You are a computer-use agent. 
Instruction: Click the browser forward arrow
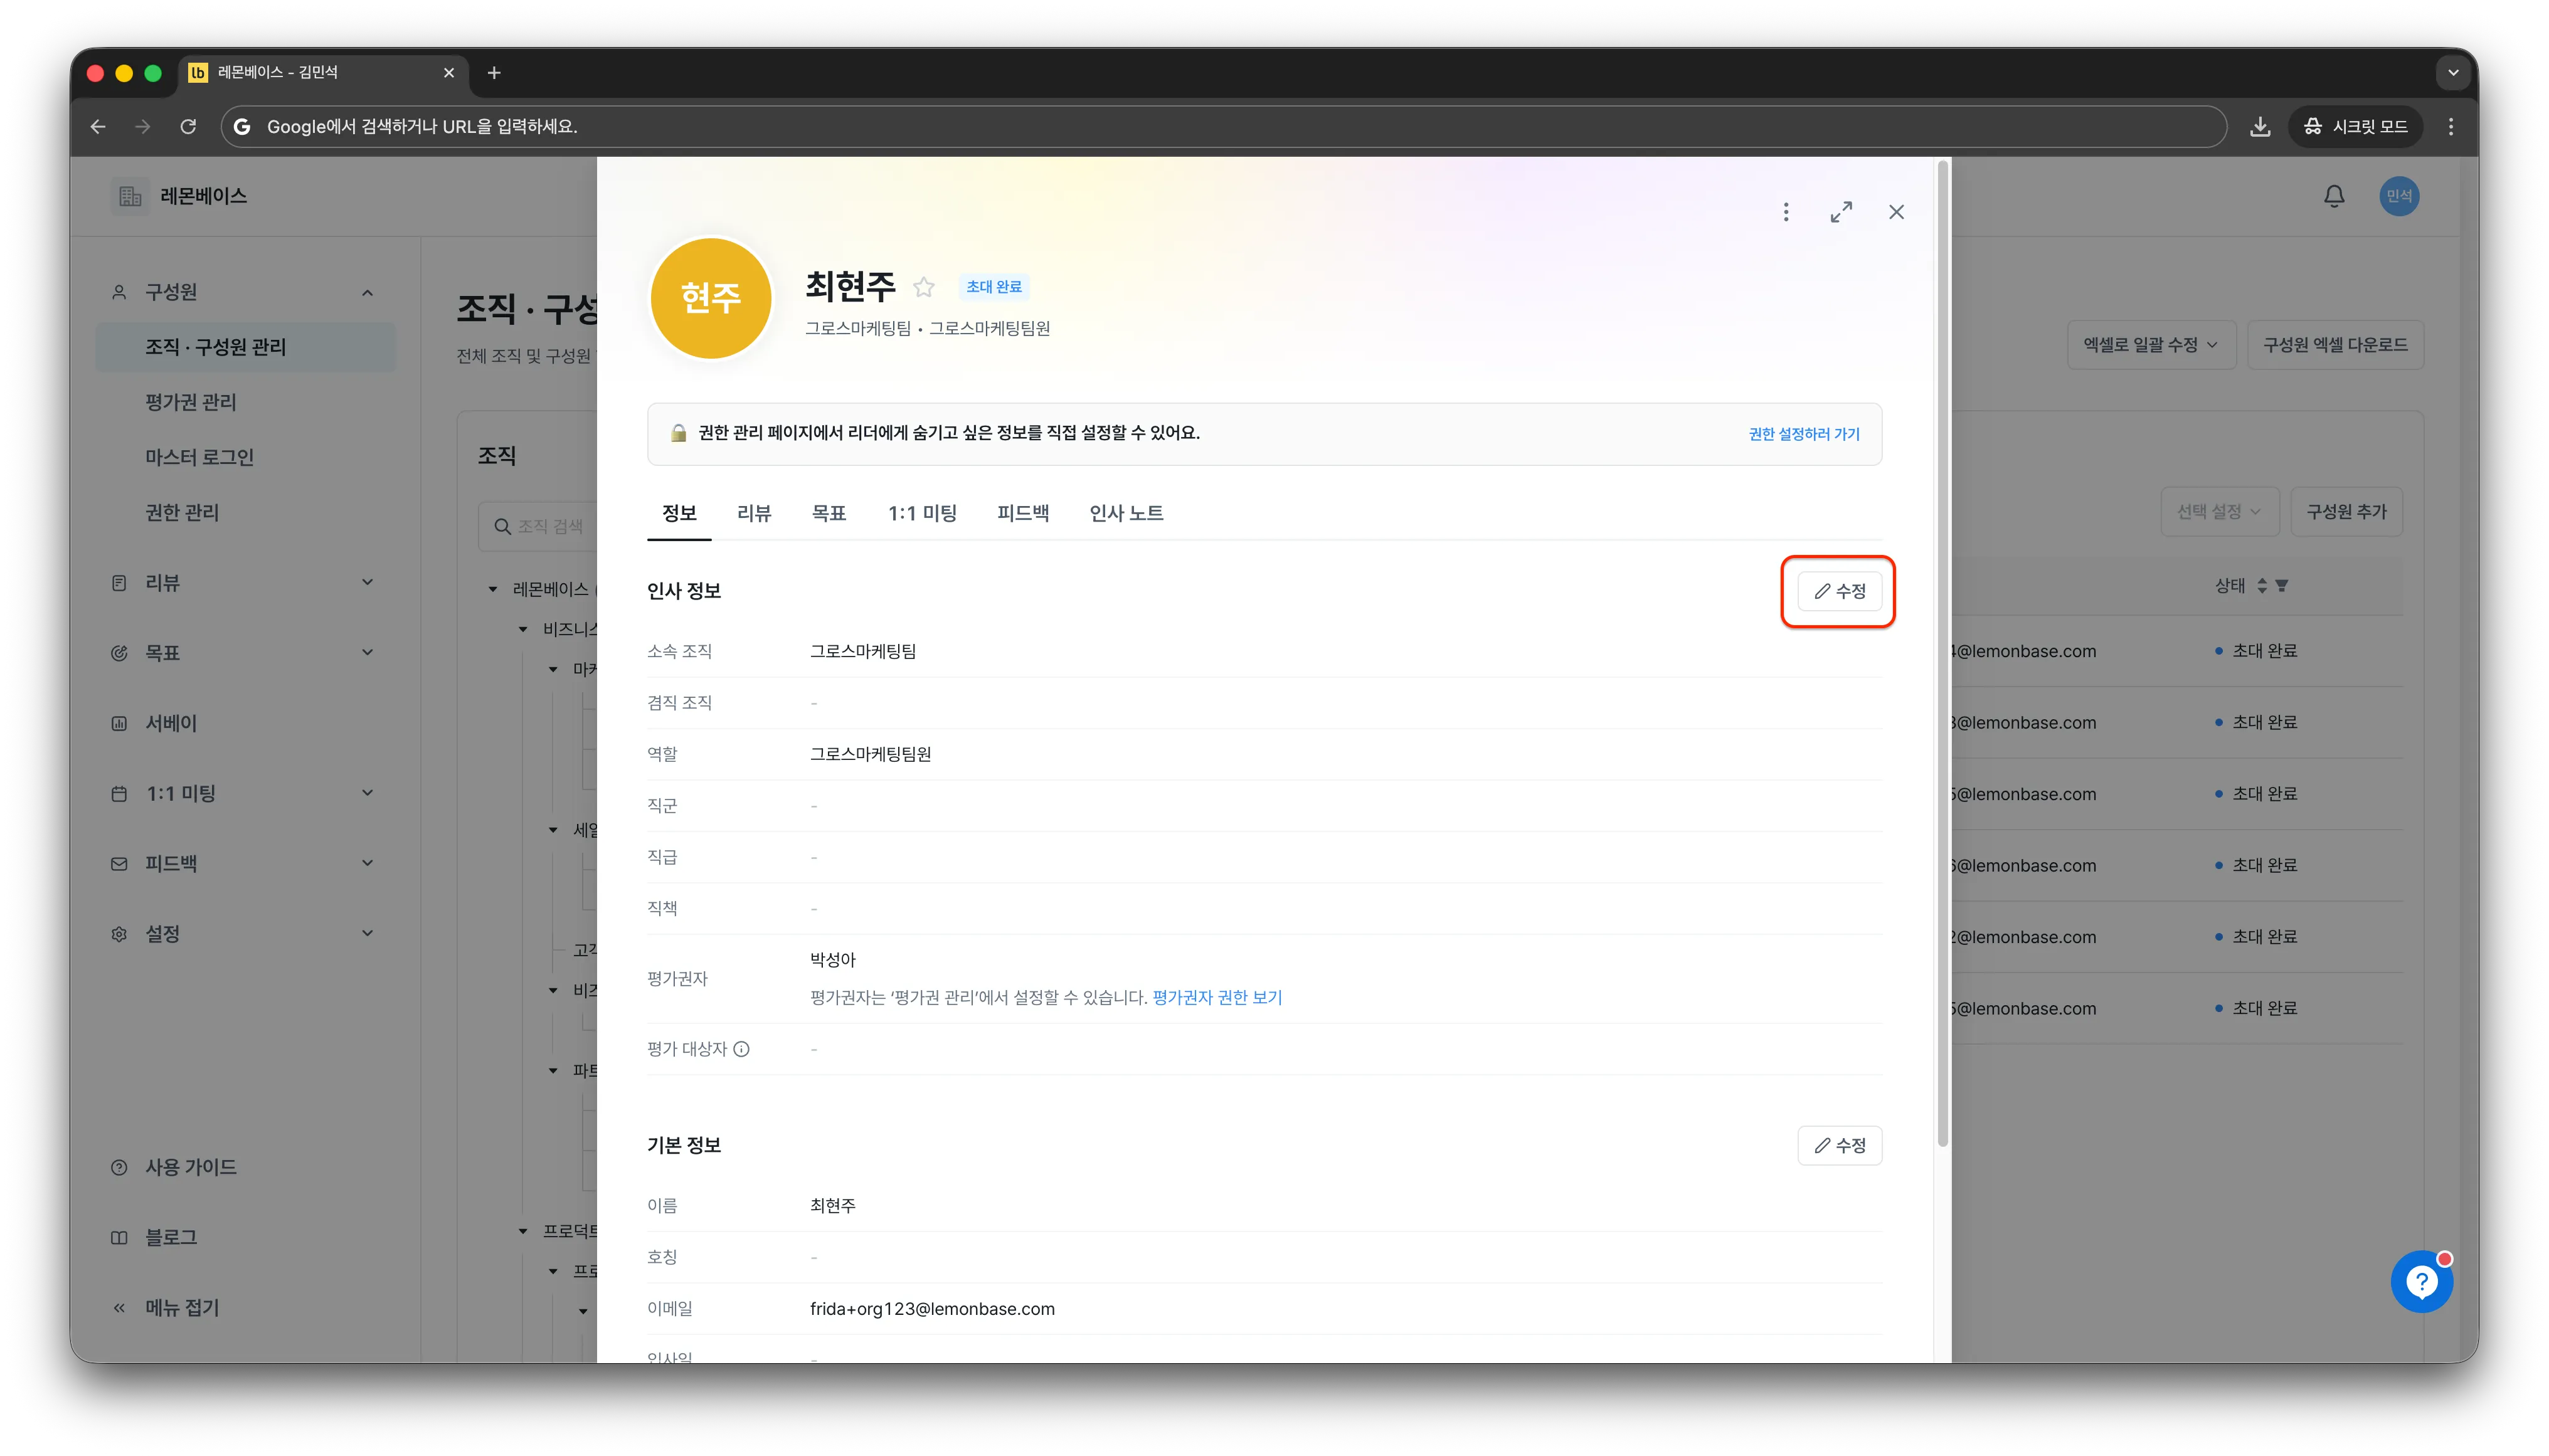pos(143,126)
